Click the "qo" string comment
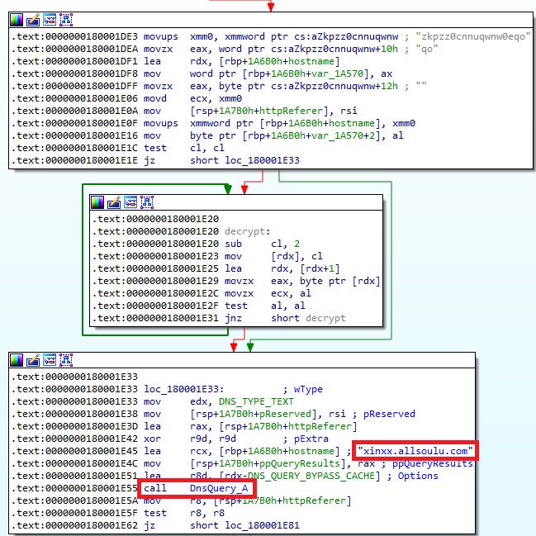The width and height of the screenshot is (536, 536). (427, 49)
